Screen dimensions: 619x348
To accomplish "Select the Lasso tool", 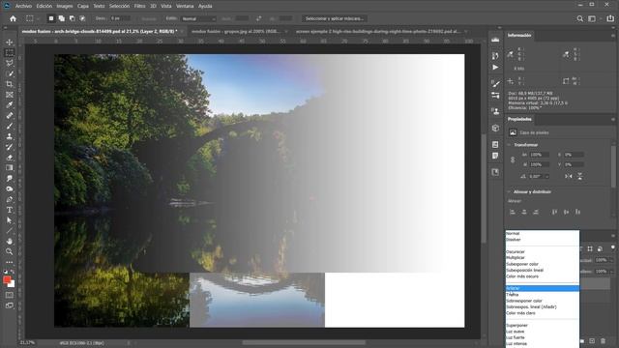I will [10, 63].
